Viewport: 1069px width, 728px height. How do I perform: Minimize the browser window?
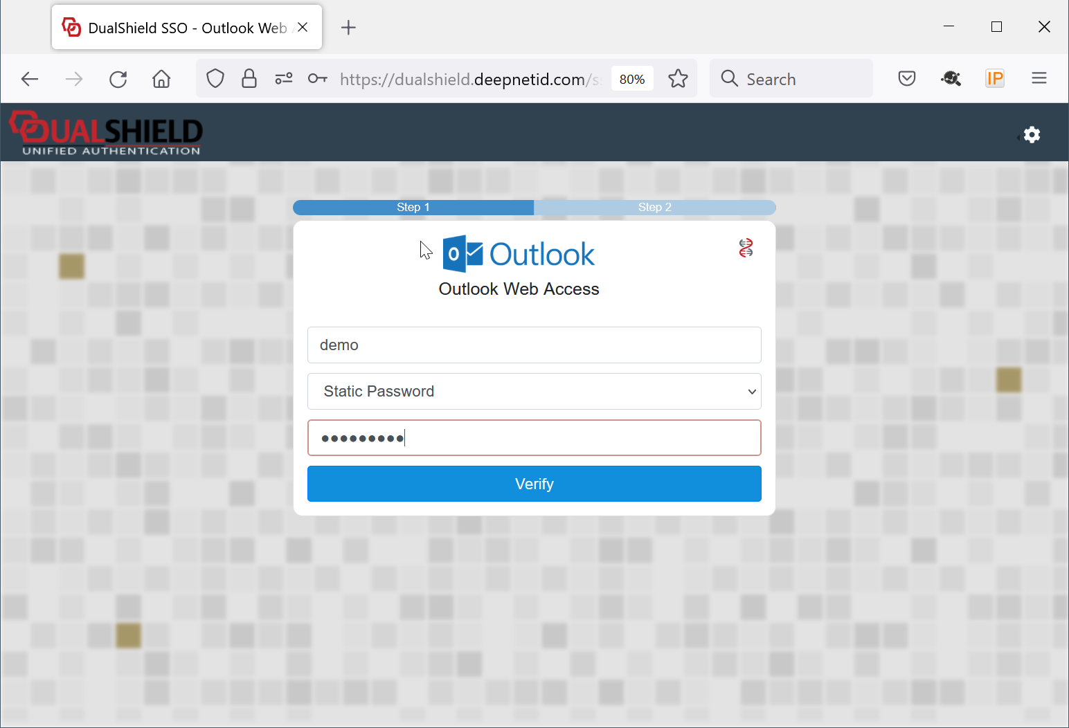pyautogui.click(x=949, y=27)
